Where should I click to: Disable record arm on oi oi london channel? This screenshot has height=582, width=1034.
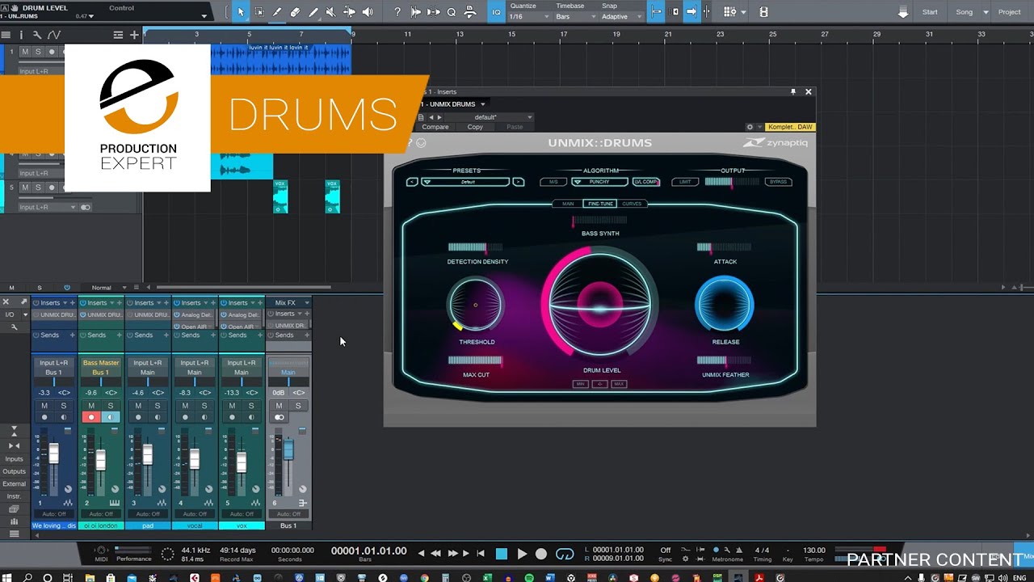(91, 417)
